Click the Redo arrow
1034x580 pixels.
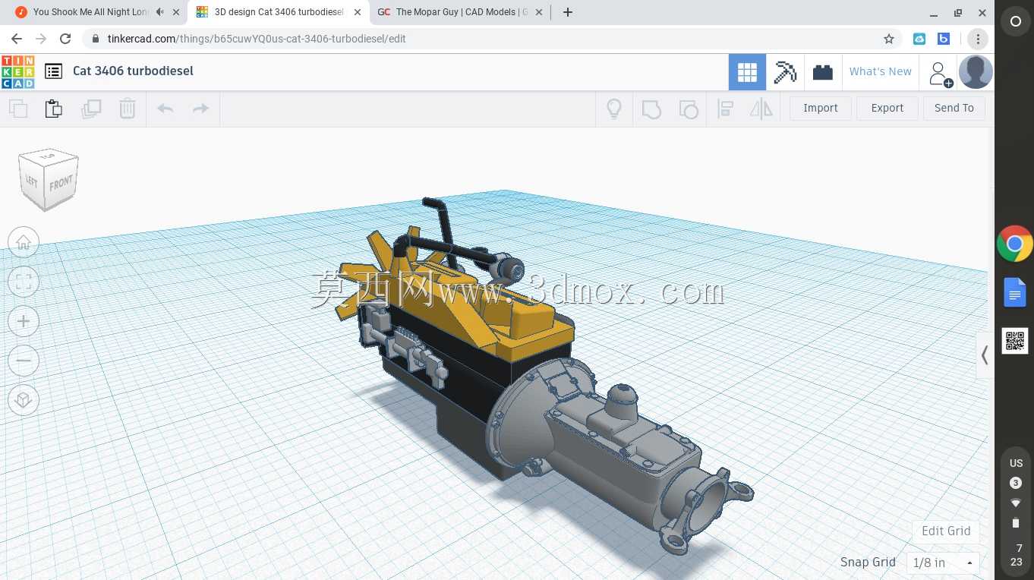(200, 109)
